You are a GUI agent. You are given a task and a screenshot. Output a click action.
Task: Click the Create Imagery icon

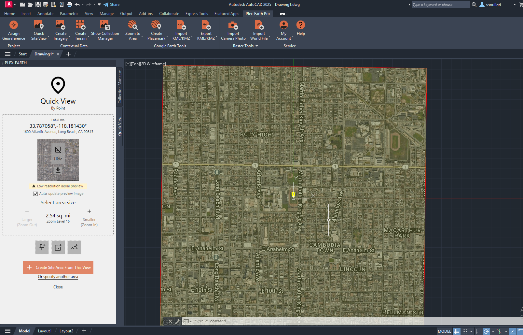[61, 25]
